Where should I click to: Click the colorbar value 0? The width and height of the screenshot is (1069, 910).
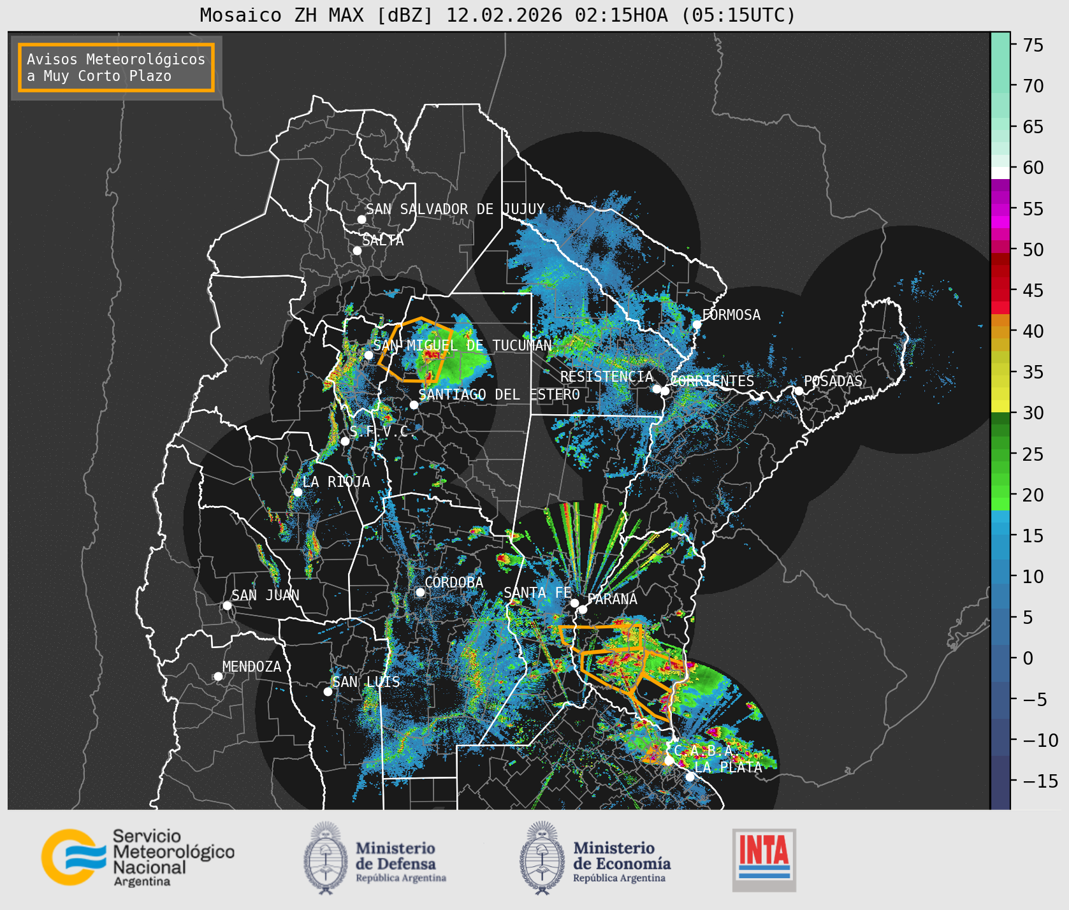coord(1028,658)
